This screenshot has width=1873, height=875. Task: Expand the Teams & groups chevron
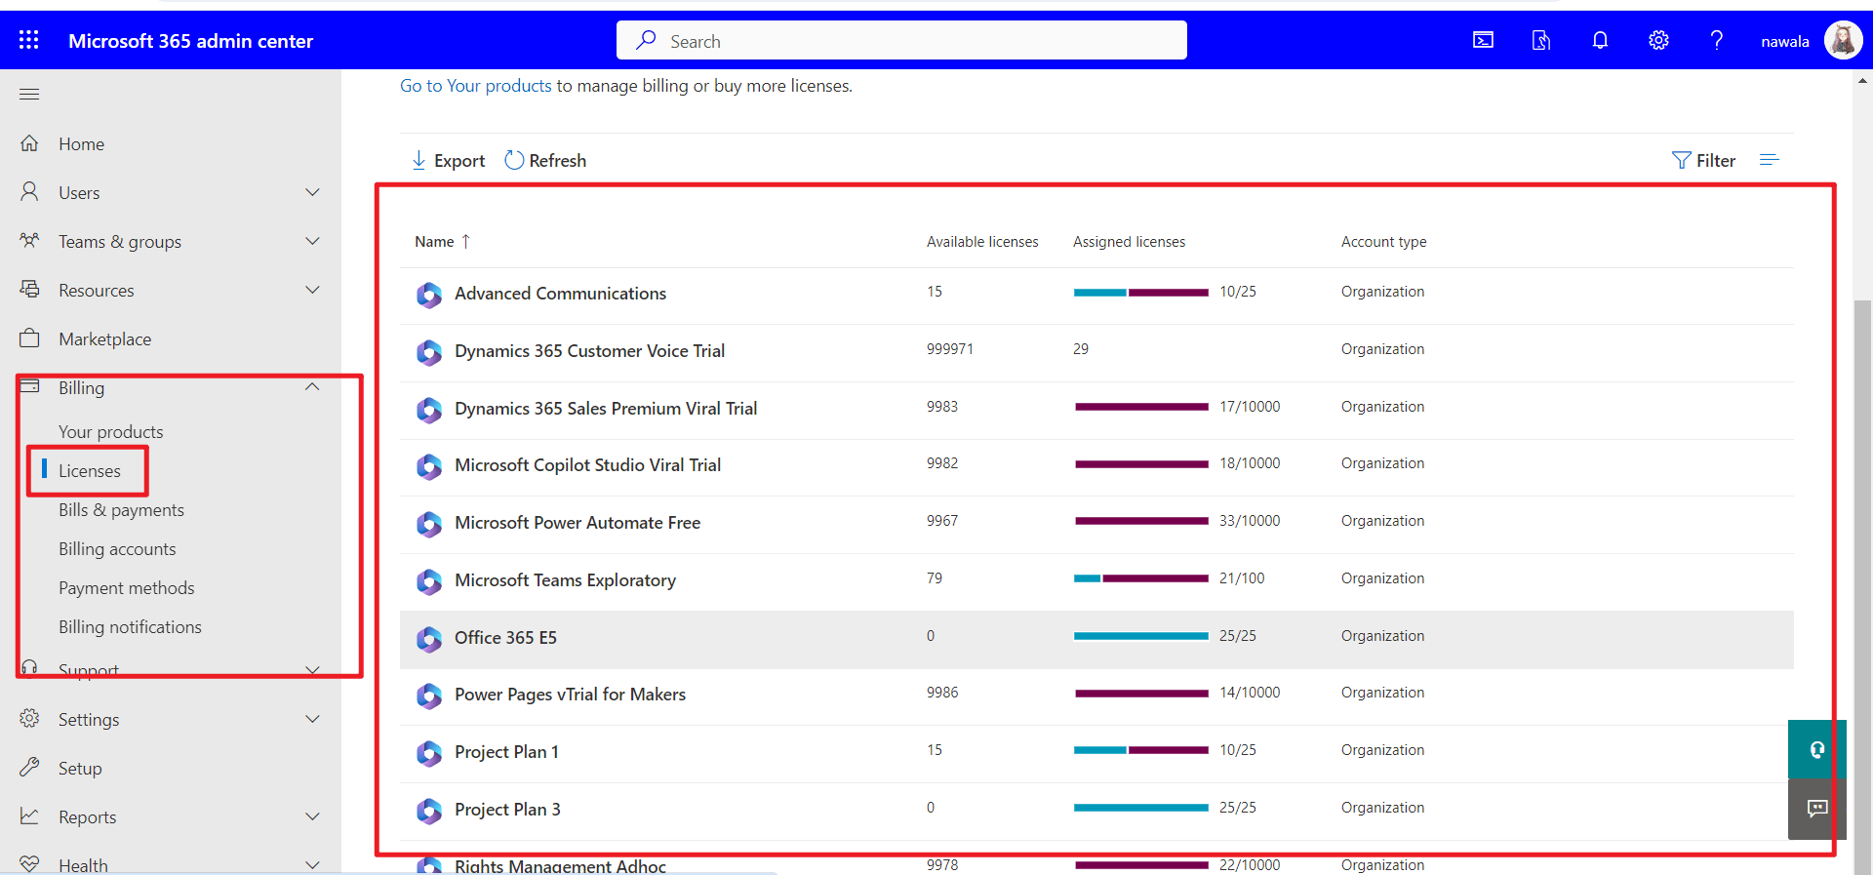click(x=312, y=241)
